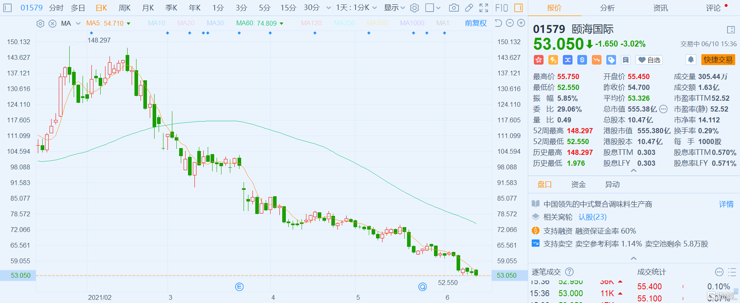Expand the 显示 display dropdown
Viewport: 740px width, 303px height.
pos(394,8)
